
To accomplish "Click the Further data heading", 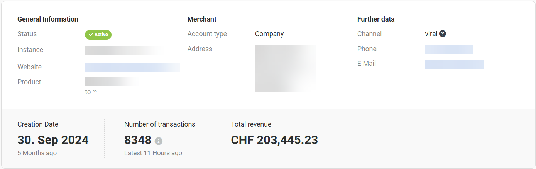I will click(x=376, y=19).
